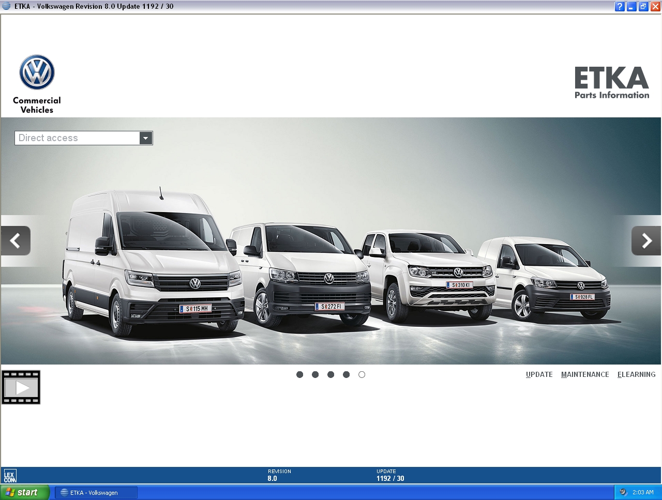This screenshot has height=500, width=662.
Task: Click the system tray icon
Action: point(623,492)
